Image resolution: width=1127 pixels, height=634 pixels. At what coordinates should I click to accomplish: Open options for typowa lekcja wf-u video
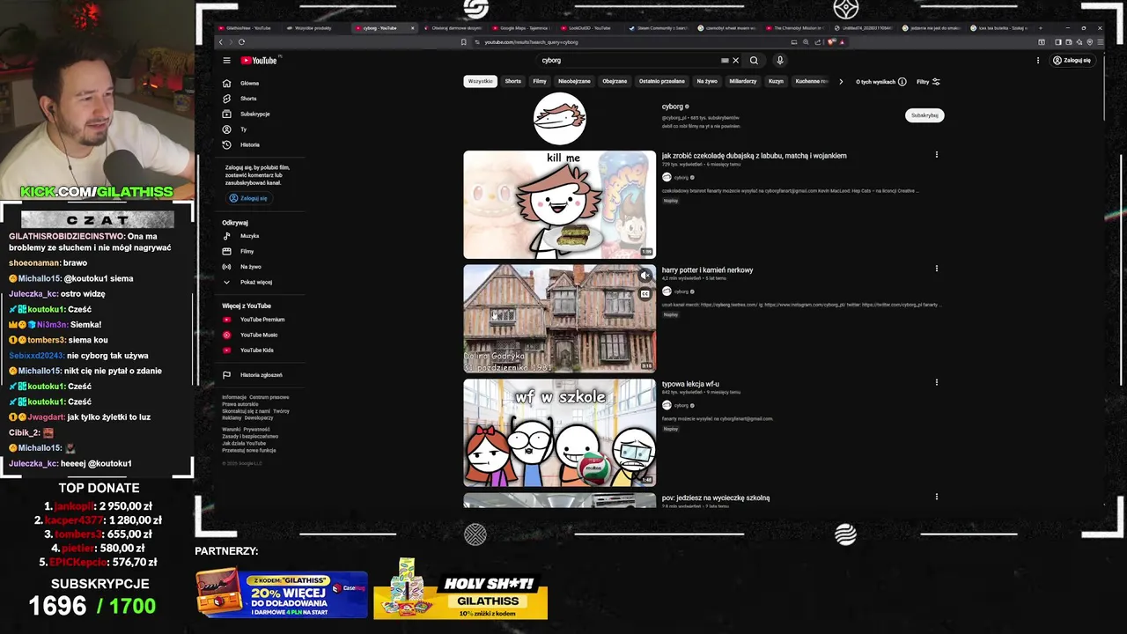coord(936,382)
